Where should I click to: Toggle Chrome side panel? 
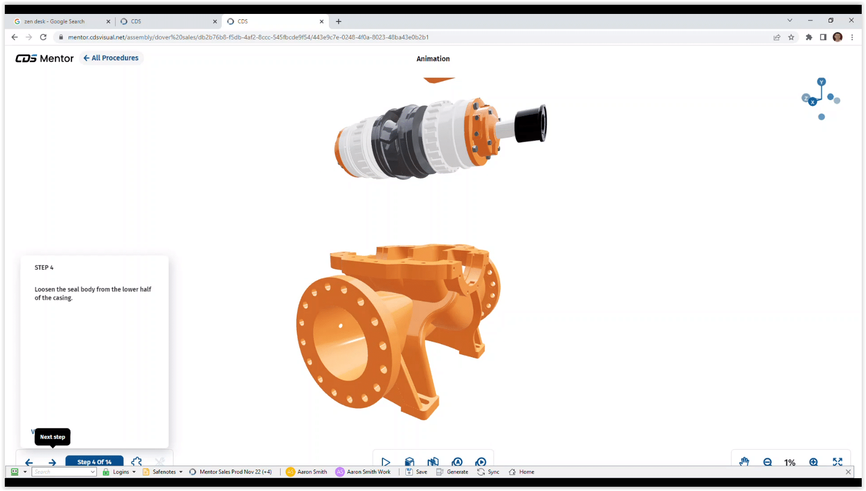coord(823,37)
